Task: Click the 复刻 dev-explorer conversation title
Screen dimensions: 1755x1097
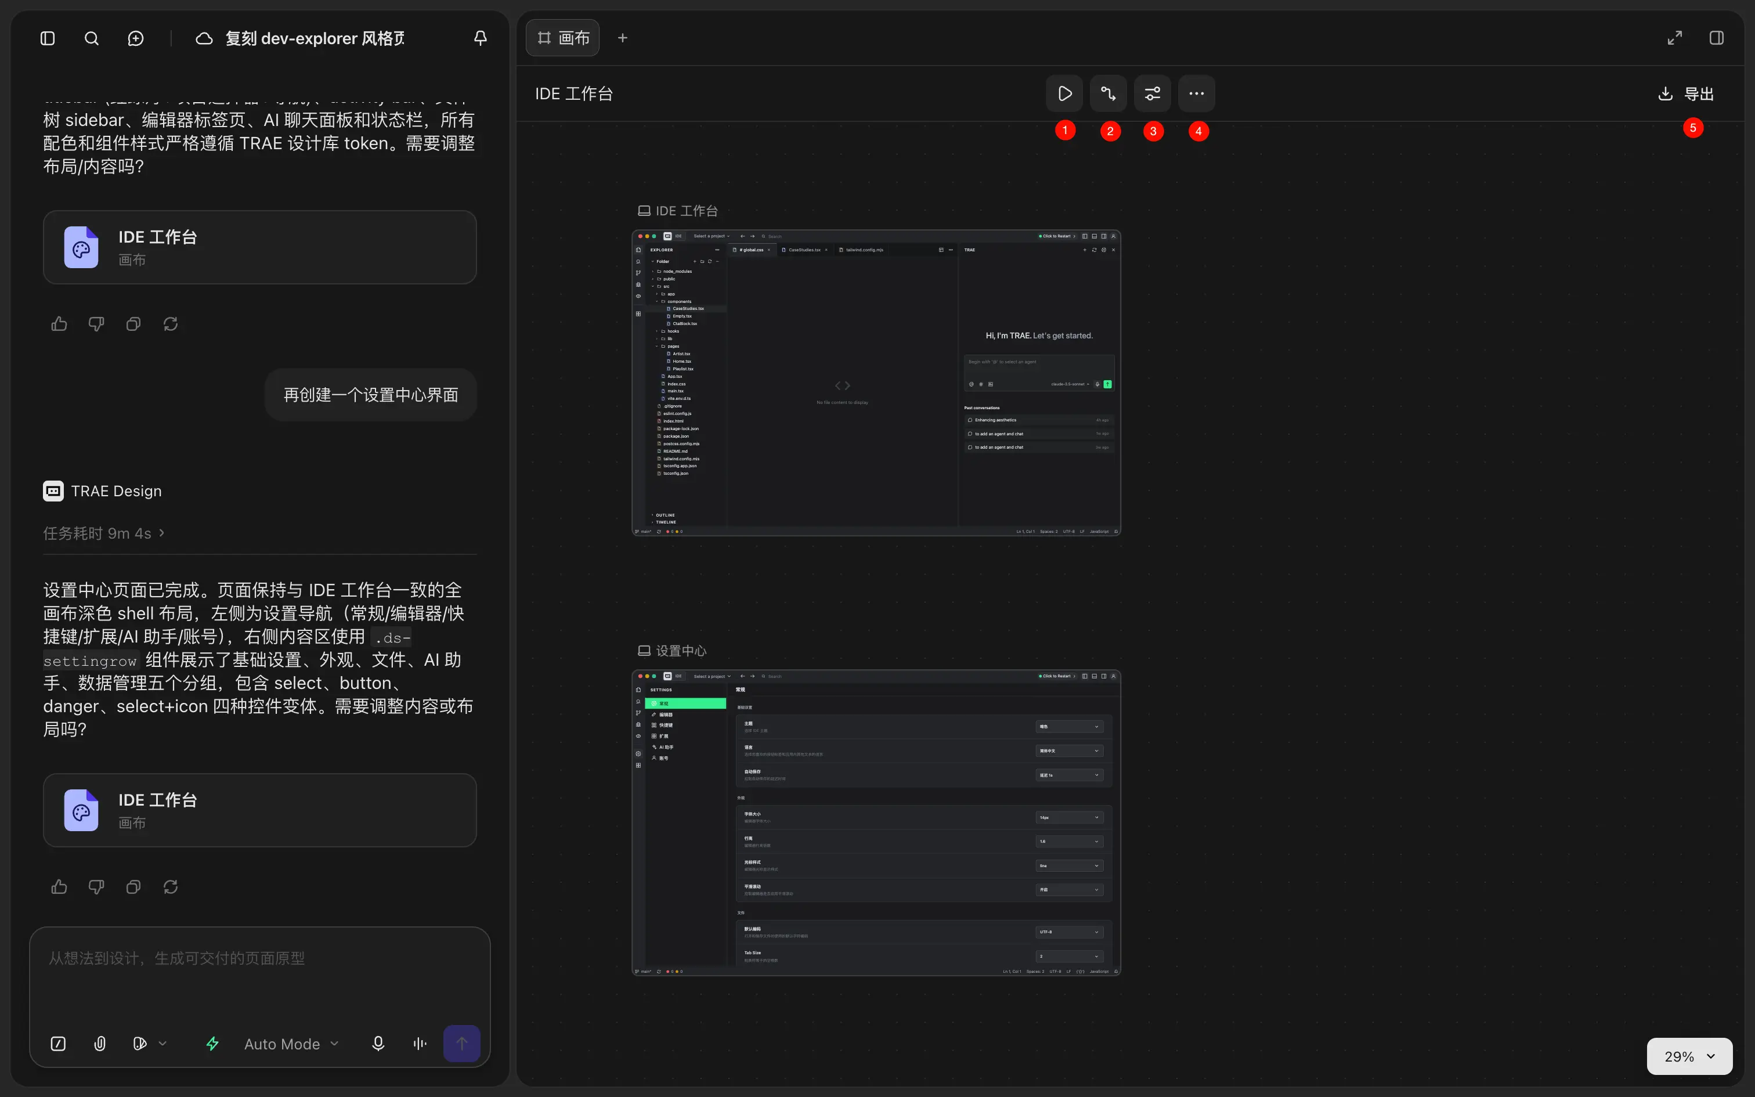Action: click(x=315, y=38)
